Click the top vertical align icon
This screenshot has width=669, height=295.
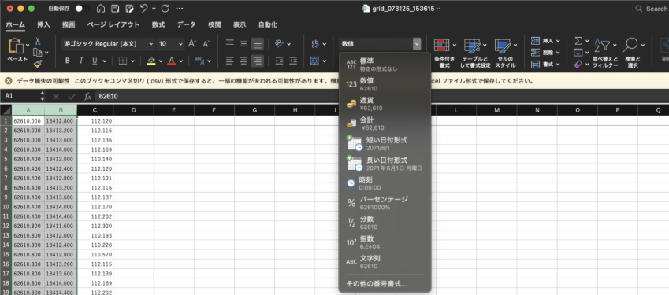pyautogui.click(x=229, y=43)
